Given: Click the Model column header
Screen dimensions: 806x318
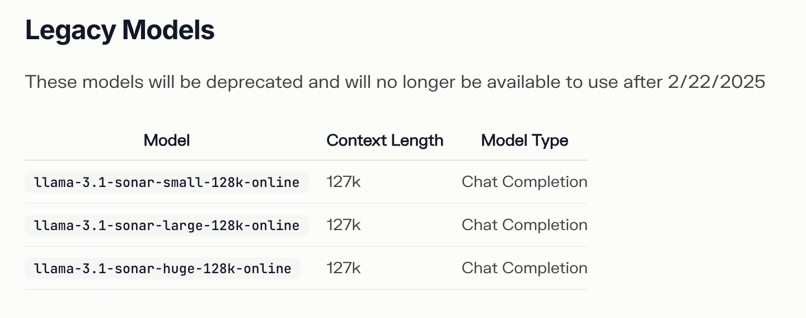Looking at the screenshot, I should [x=167, y=140].
